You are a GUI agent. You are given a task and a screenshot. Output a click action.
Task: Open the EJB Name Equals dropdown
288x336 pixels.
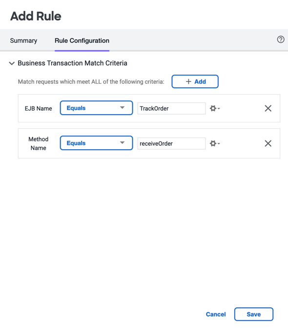click(96, 108)
